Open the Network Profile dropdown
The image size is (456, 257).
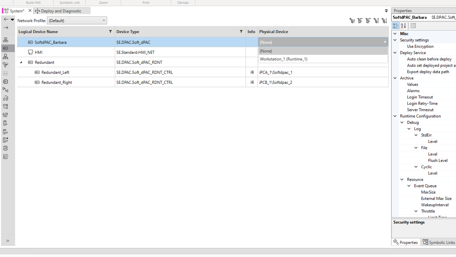(x=77, y=20)
